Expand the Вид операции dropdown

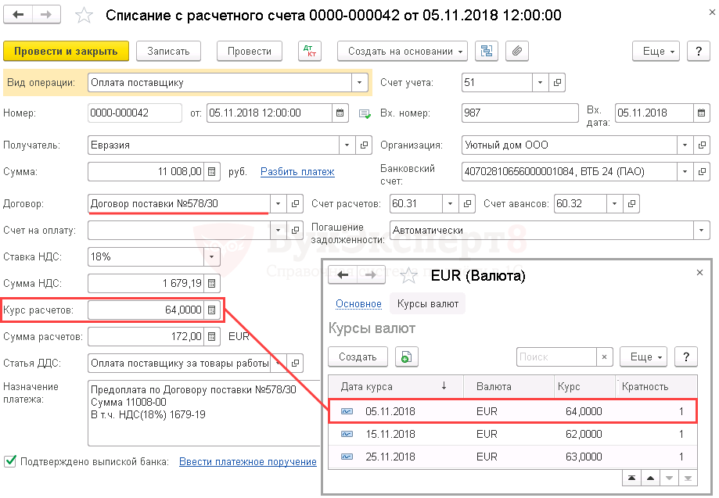point(359,82)
